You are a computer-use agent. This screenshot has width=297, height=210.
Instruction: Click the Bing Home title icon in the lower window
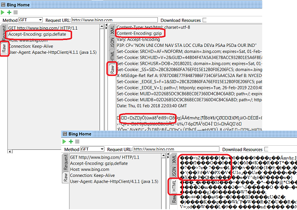pos(65,134)
